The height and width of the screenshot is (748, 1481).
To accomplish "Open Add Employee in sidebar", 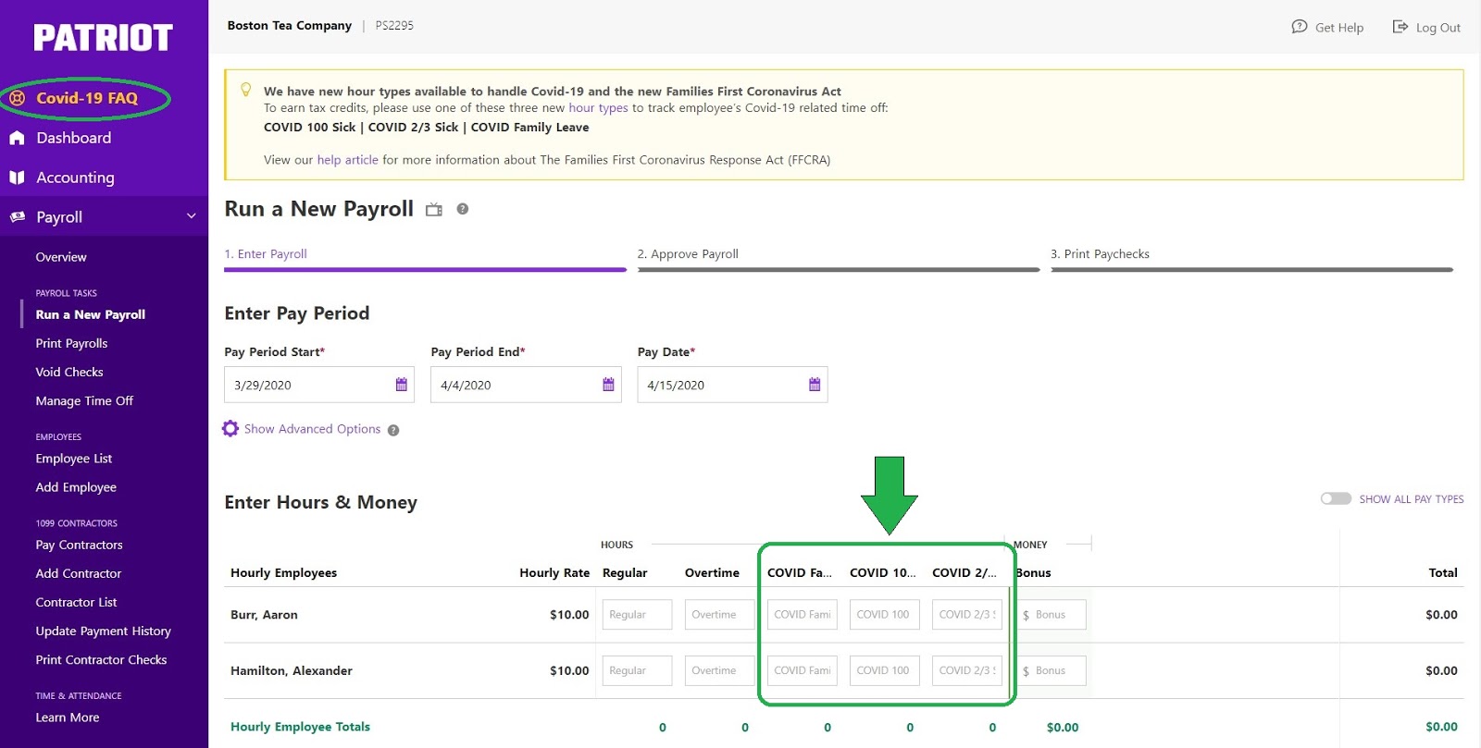I will (x=76, y=487).
